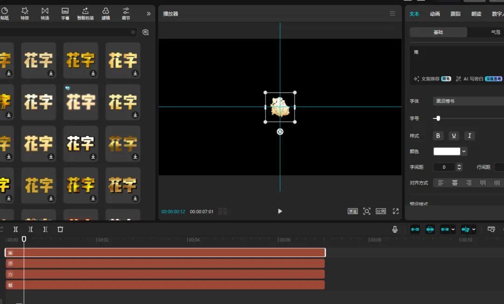
Task: Click the white text color swatch
Action: tap(447, 152)
